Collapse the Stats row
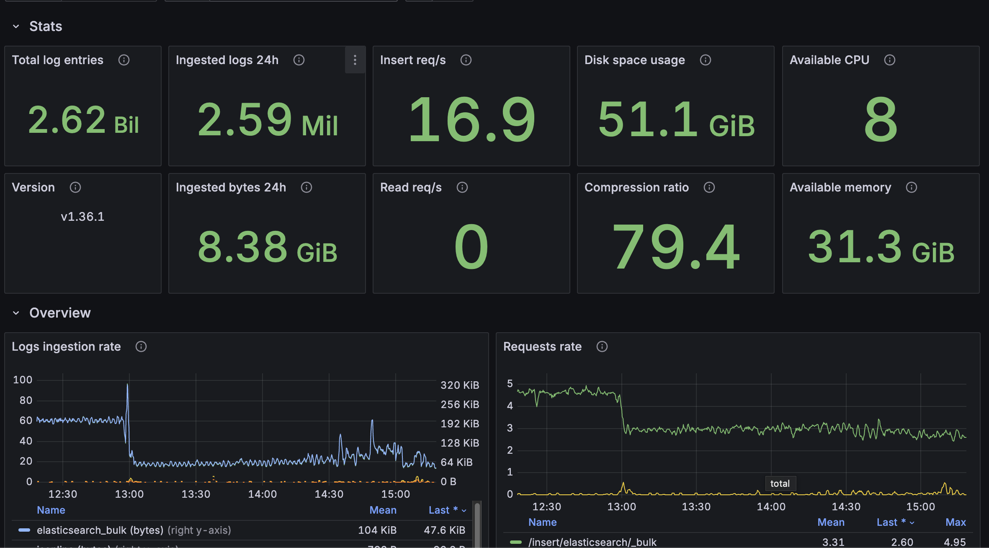Image resolution: width=989 pixels, height=548 pixels. 16,26
